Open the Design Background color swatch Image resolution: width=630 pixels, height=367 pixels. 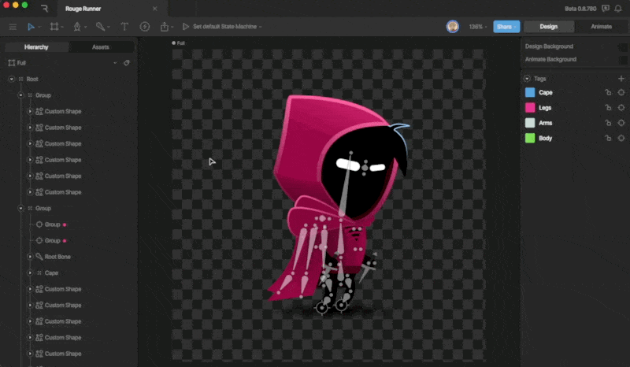click(x=622, y=46)
